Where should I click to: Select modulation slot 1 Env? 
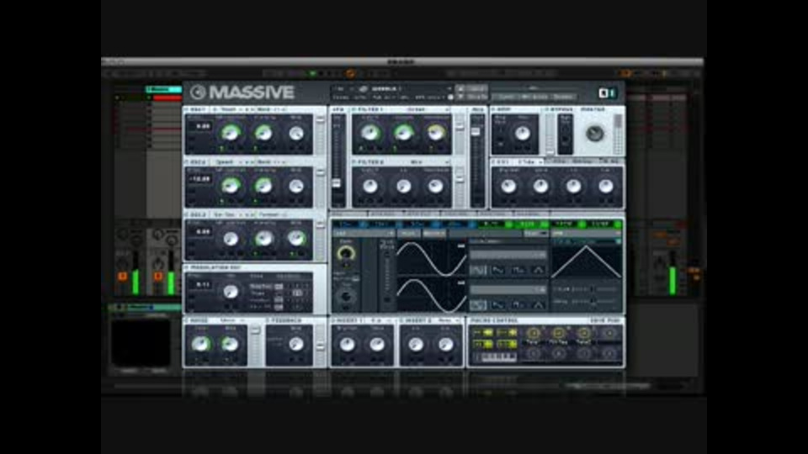tap(347, 224)
